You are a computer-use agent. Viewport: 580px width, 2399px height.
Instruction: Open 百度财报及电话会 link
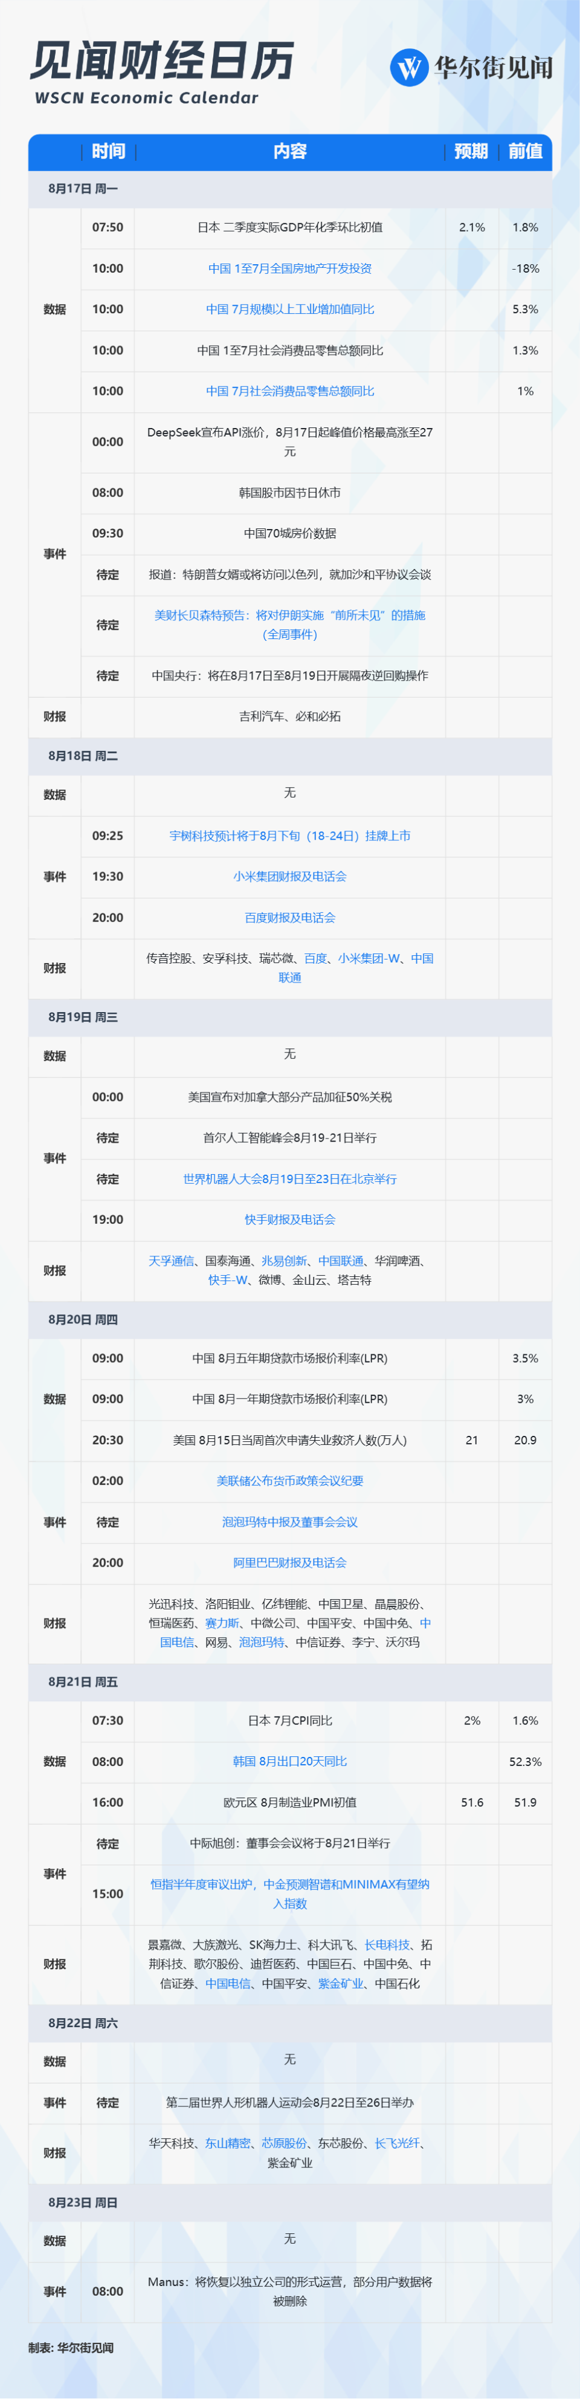(289, 918)
